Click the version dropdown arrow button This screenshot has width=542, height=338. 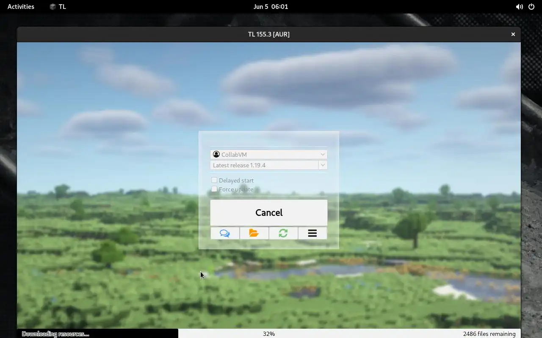click(x=323, y=165)
